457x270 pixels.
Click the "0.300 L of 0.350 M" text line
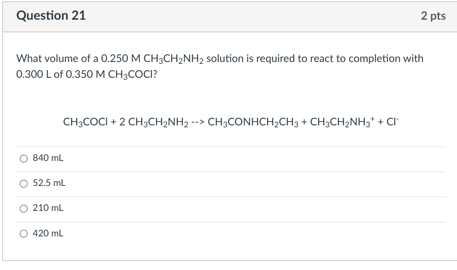coord(61,74)
